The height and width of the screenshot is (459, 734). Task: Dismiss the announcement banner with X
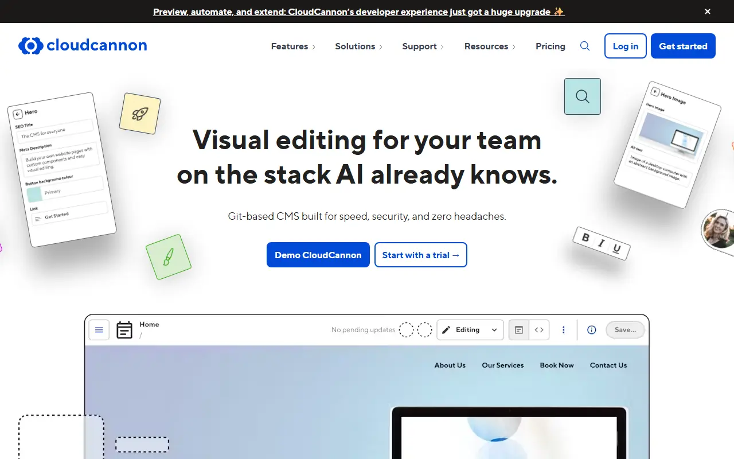click(x=708, y=11)
